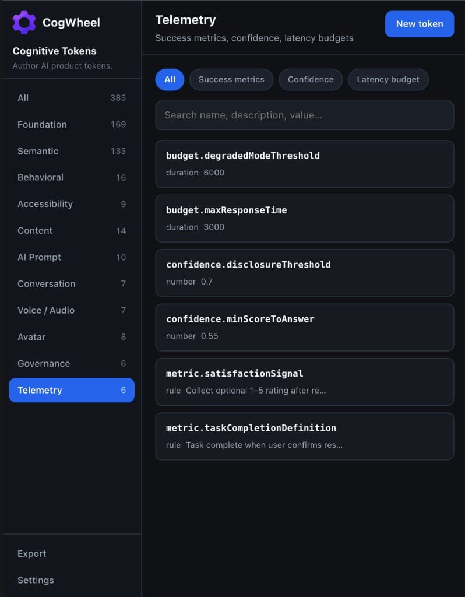Focus the search name, description, value field
Image resolution: width=465 pixels, height=597 pixels.
click(304, 115)
